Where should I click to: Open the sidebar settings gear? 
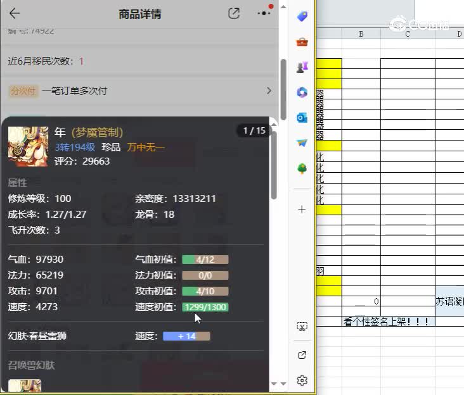click(302, 380)
